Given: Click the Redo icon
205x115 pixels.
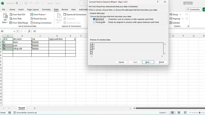Looking at the screenshot, I should 37,3.
